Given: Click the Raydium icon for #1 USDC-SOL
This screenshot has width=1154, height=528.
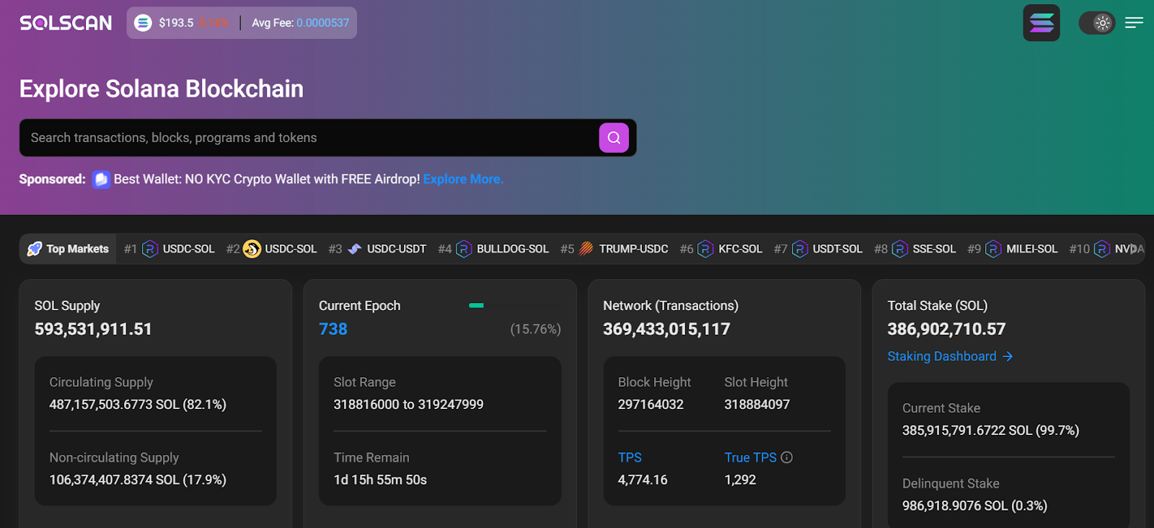Looking at the screenshot, I should click(x=150, y=249).
